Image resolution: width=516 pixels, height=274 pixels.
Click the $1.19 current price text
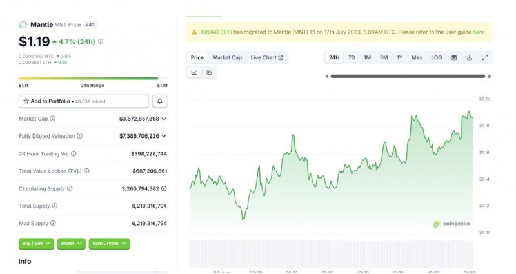[x=34, y=41]
